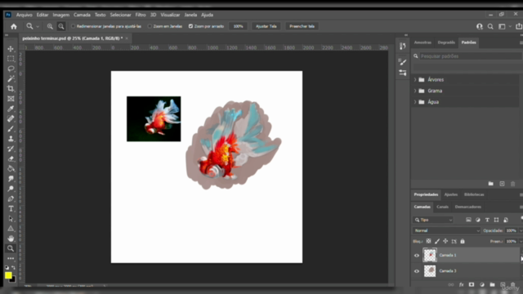Screen dimensions: 523x294
Task: Open the Edit Toolbar three-dots icon
Action: coord(11,258)
